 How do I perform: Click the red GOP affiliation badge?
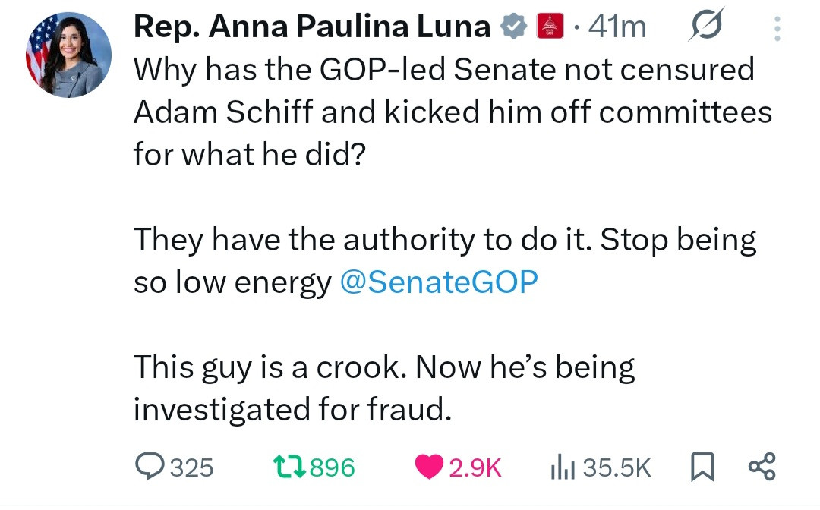(x=551, y=27)
